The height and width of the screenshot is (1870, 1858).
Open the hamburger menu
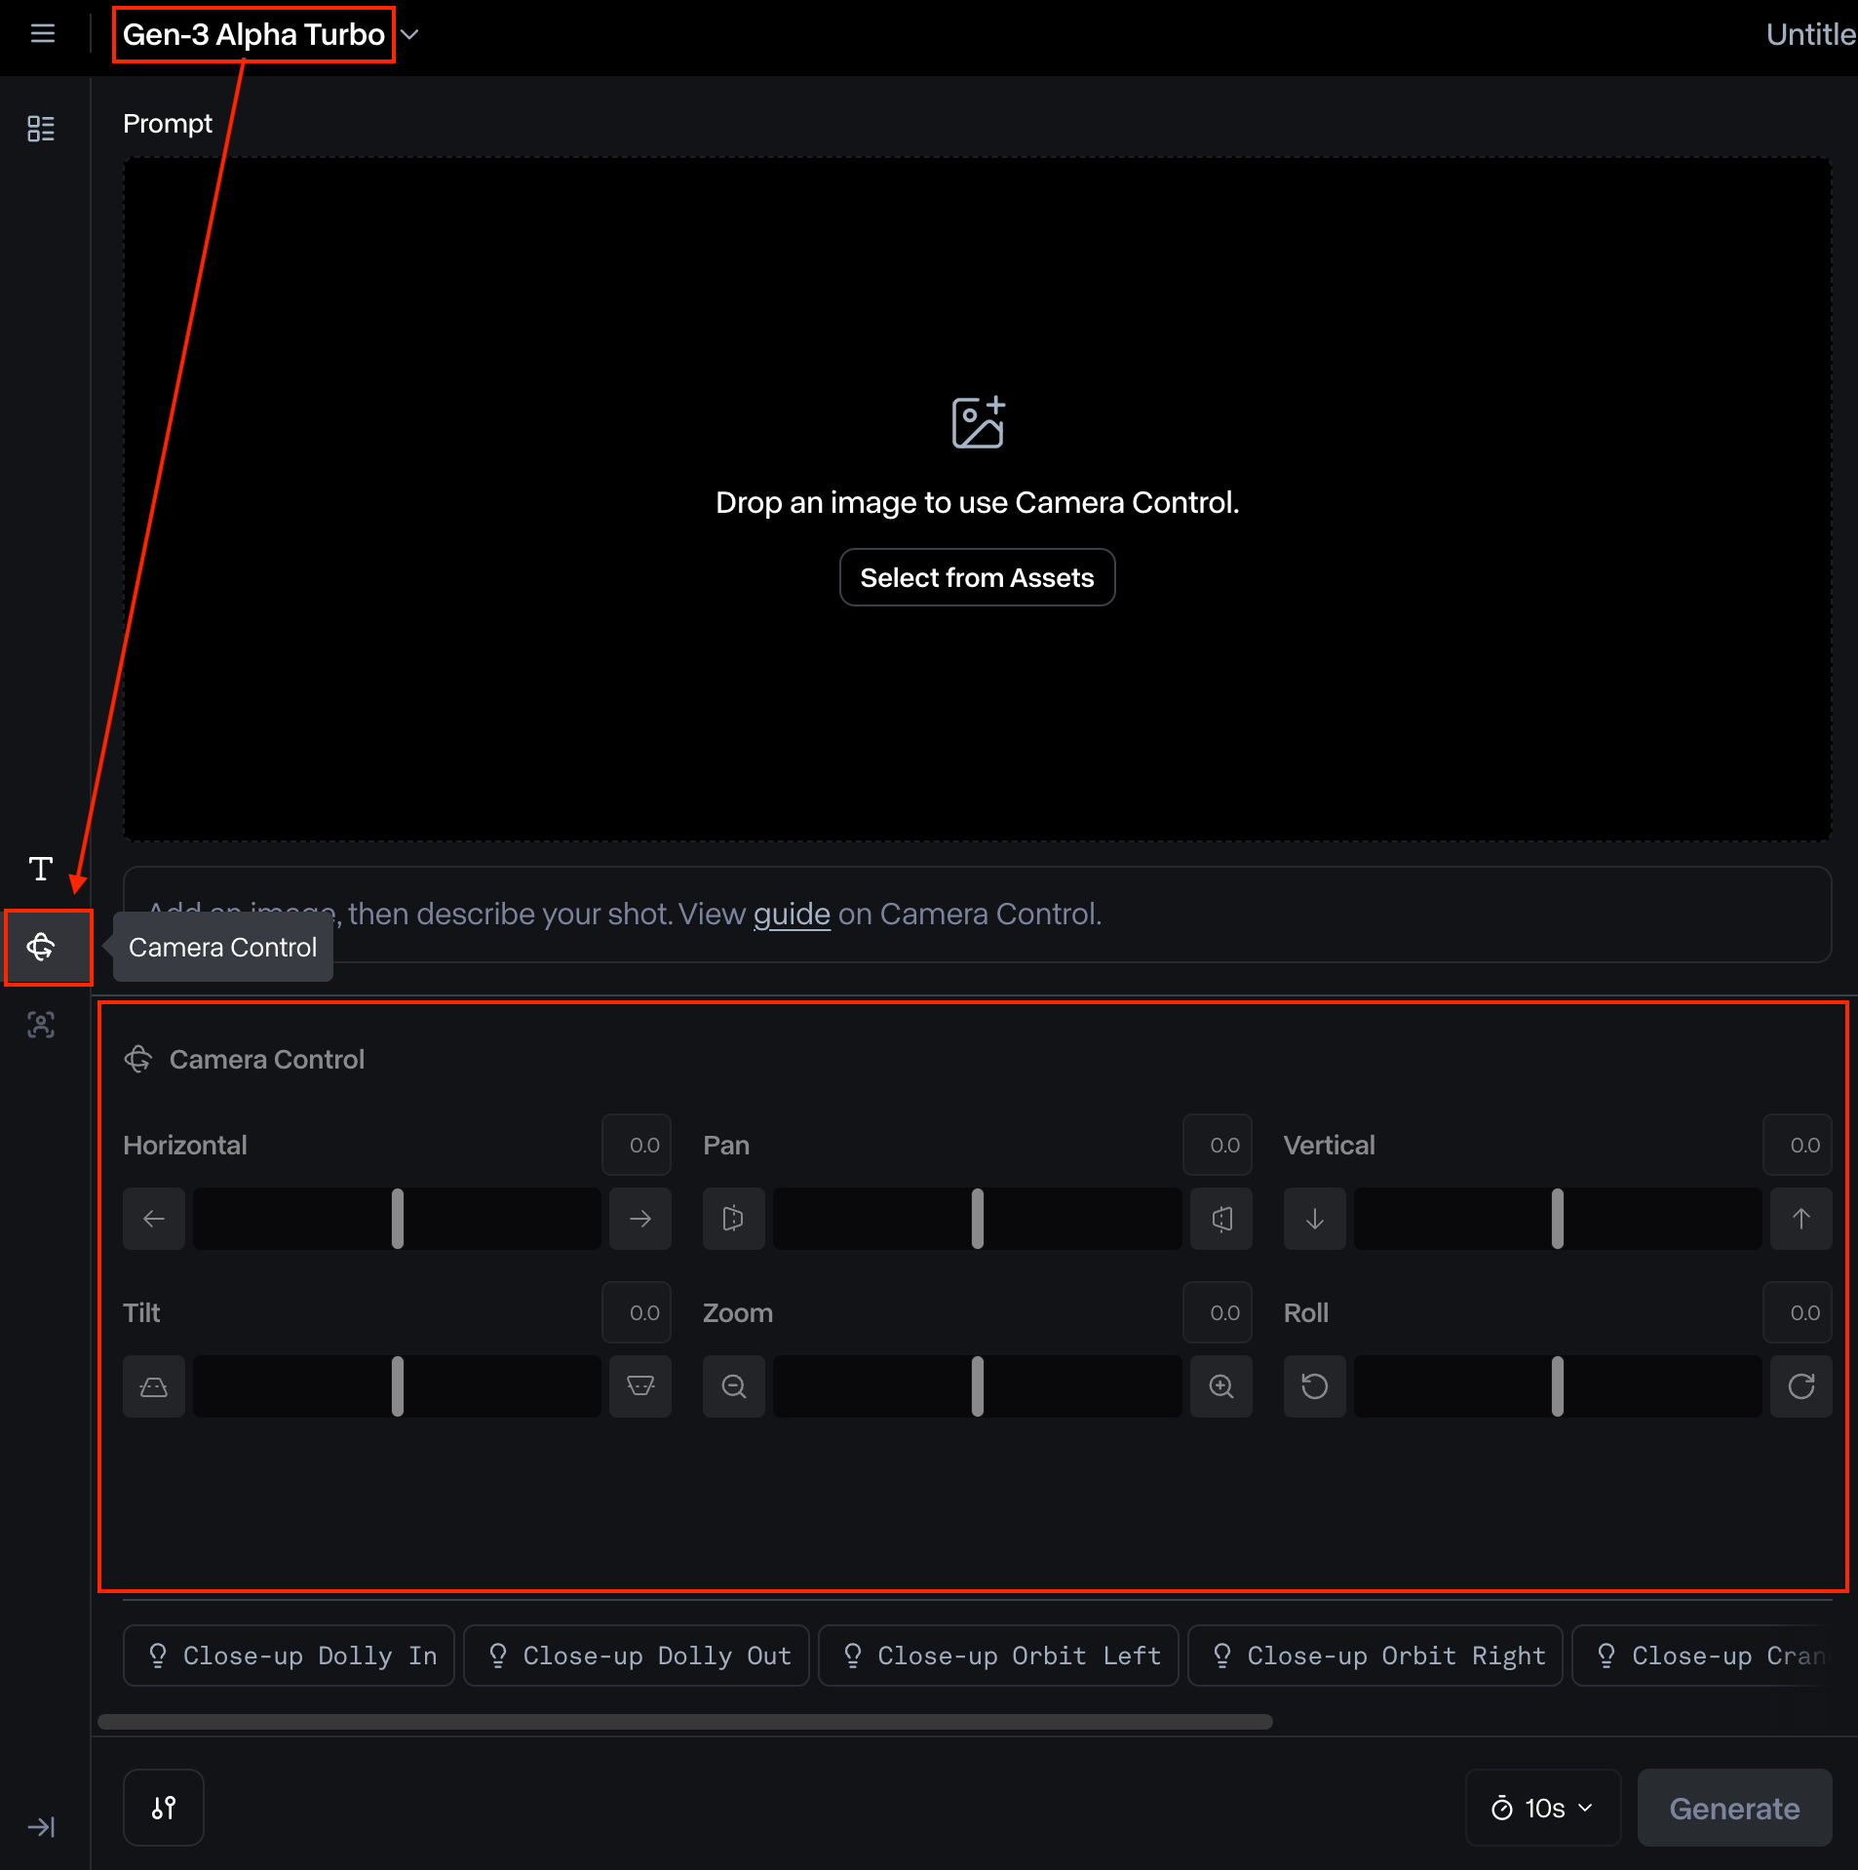(42, 34)
